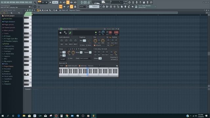Toggle the link-shaped note grouping icon
This screenshot has width=210, height=118.
72,7
